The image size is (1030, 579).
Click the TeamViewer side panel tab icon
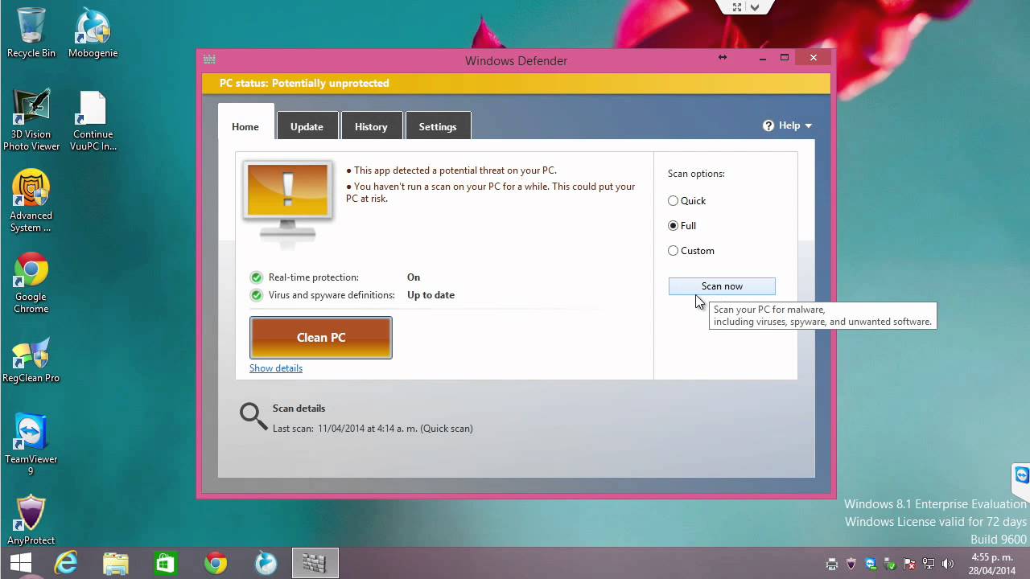[1022, 474]
